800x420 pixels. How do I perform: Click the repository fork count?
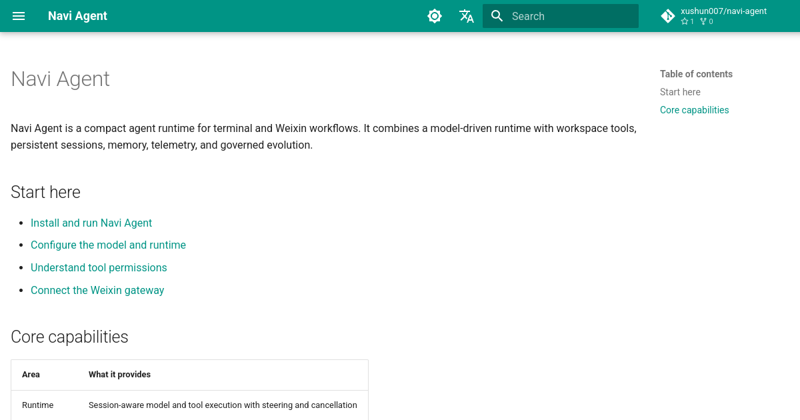(x=707, y=21)
